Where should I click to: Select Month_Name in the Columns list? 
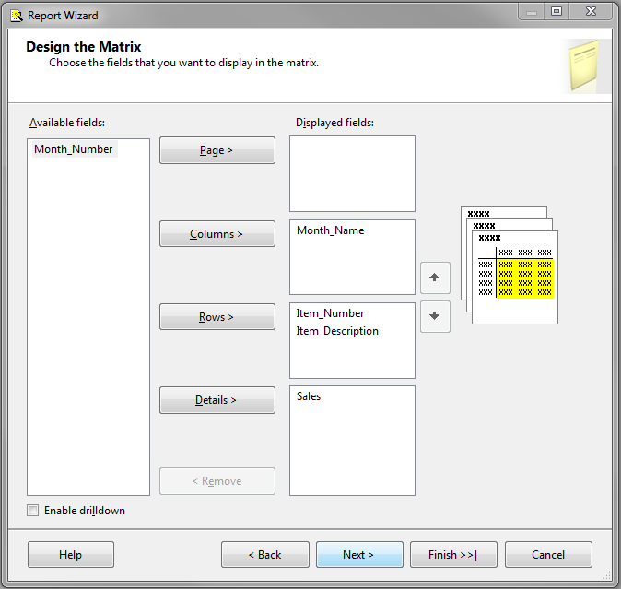[x=330, y=230]
